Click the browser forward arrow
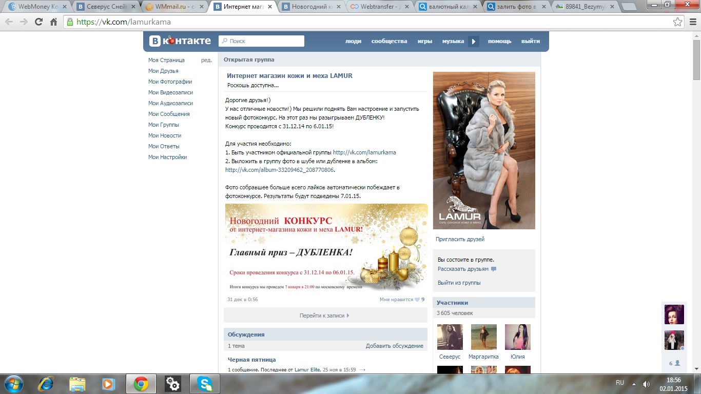Screen dimensions: 701x394 tap(24, 22)
